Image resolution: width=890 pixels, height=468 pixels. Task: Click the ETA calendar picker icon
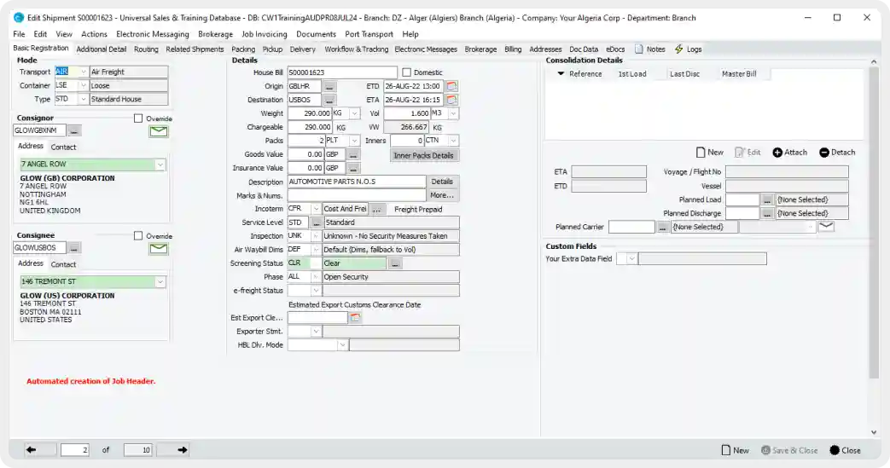click(x=452, y=100)
